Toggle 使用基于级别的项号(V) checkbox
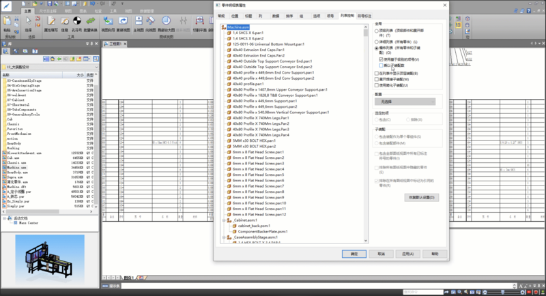Image resolution: width=546 pixels, height=296 pixels. coord(382,59)
